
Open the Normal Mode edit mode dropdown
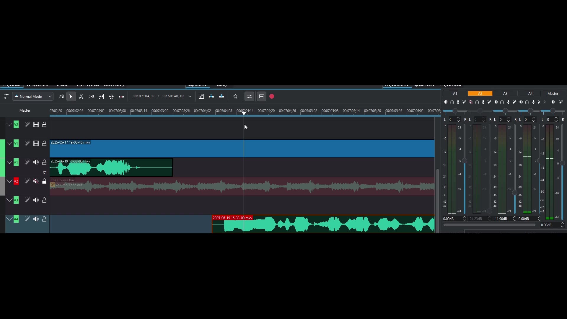[33, 96]
